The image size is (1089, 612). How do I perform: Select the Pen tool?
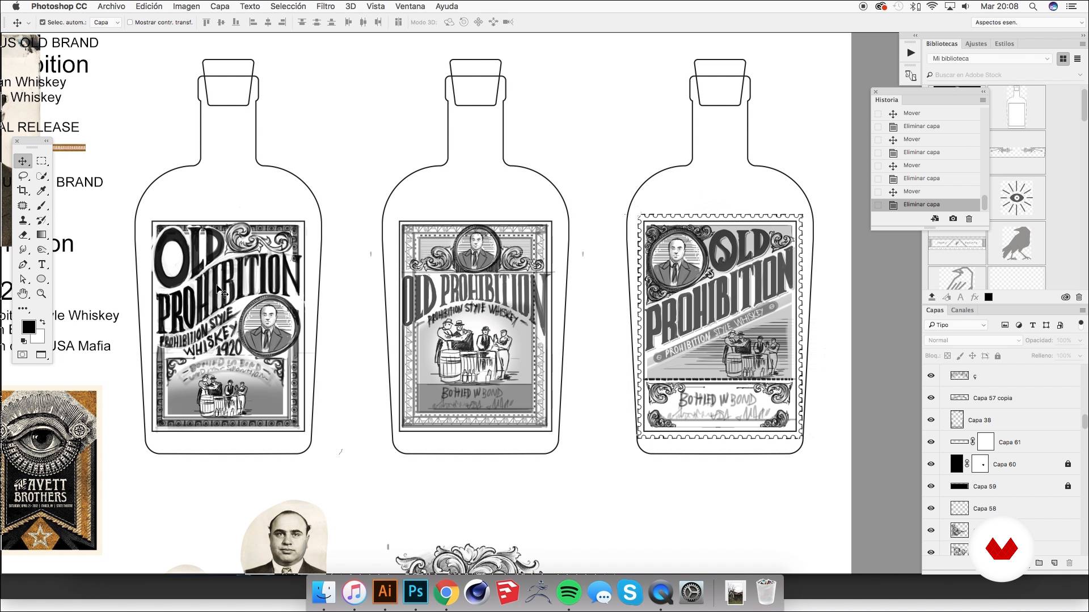click(x=23, y=265)
